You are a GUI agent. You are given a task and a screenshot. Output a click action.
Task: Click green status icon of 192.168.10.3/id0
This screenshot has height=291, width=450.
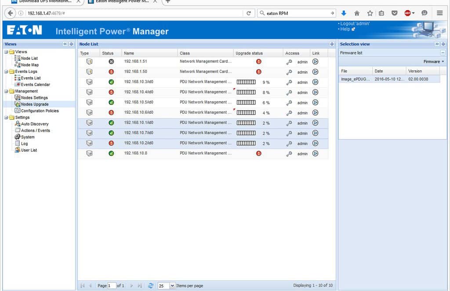point(111,82)
